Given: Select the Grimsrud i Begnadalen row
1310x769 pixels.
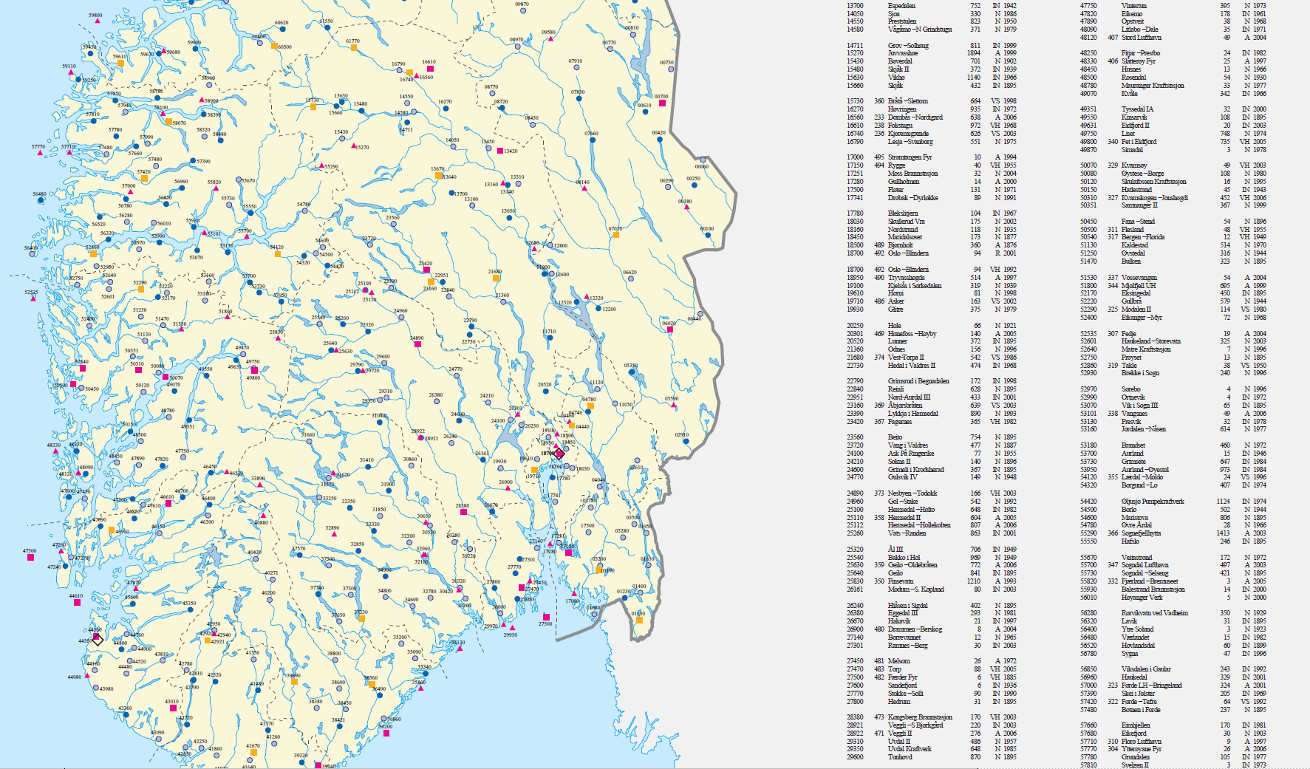Looking at the screenshot, I should click(x=932, y=381).
